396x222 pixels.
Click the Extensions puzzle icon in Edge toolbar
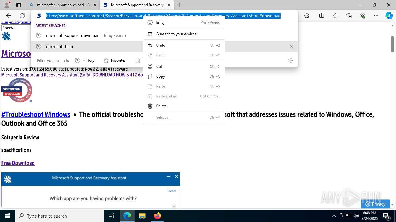(307, 16)
